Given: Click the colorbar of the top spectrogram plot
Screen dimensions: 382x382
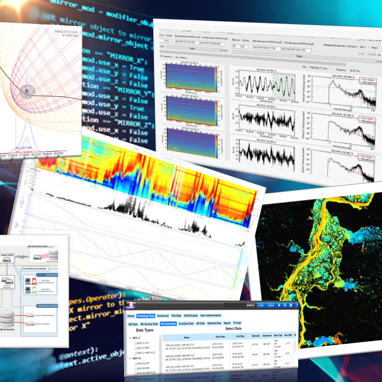Looking at the screenshot, I should 215,80.
